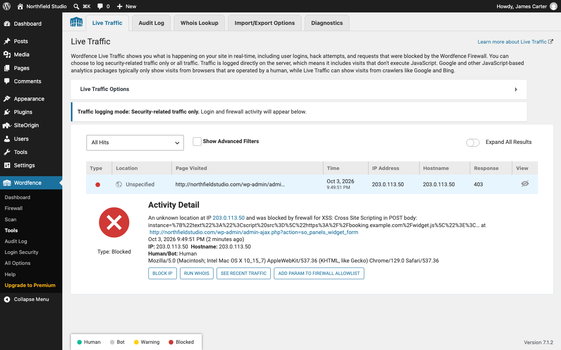Open Login Security in Wordfence submenu
The width and height of the screenshot is (561, 350).
pyautogui.click(x=21, y=252)
